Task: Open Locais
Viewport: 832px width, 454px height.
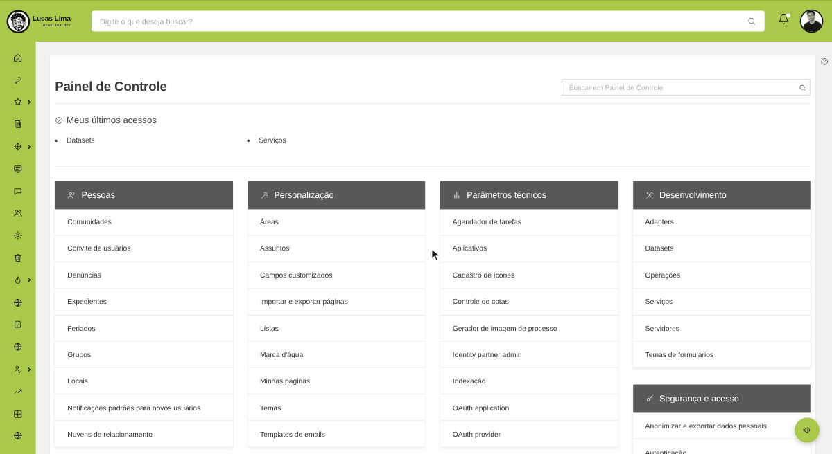Action: point(144,381)
